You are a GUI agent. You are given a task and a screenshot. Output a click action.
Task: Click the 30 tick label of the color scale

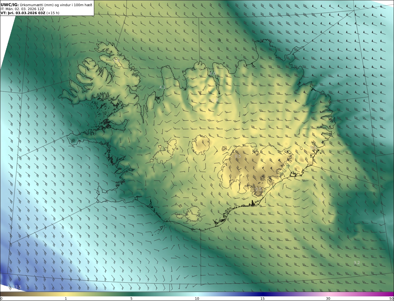click(x=328, y=299)
